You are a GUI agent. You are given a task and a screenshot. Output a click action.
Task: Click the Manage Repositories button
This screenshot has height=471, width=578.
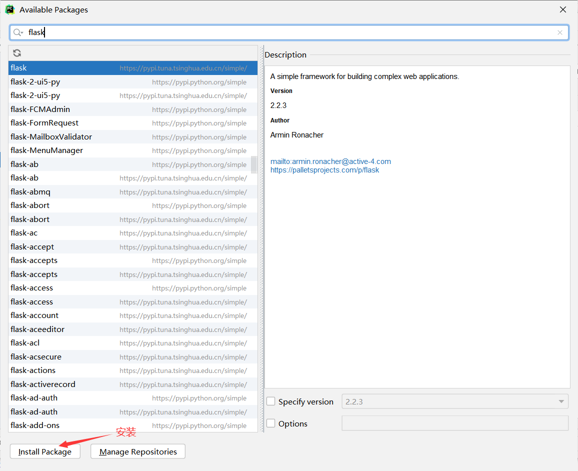tap(138, 451)
